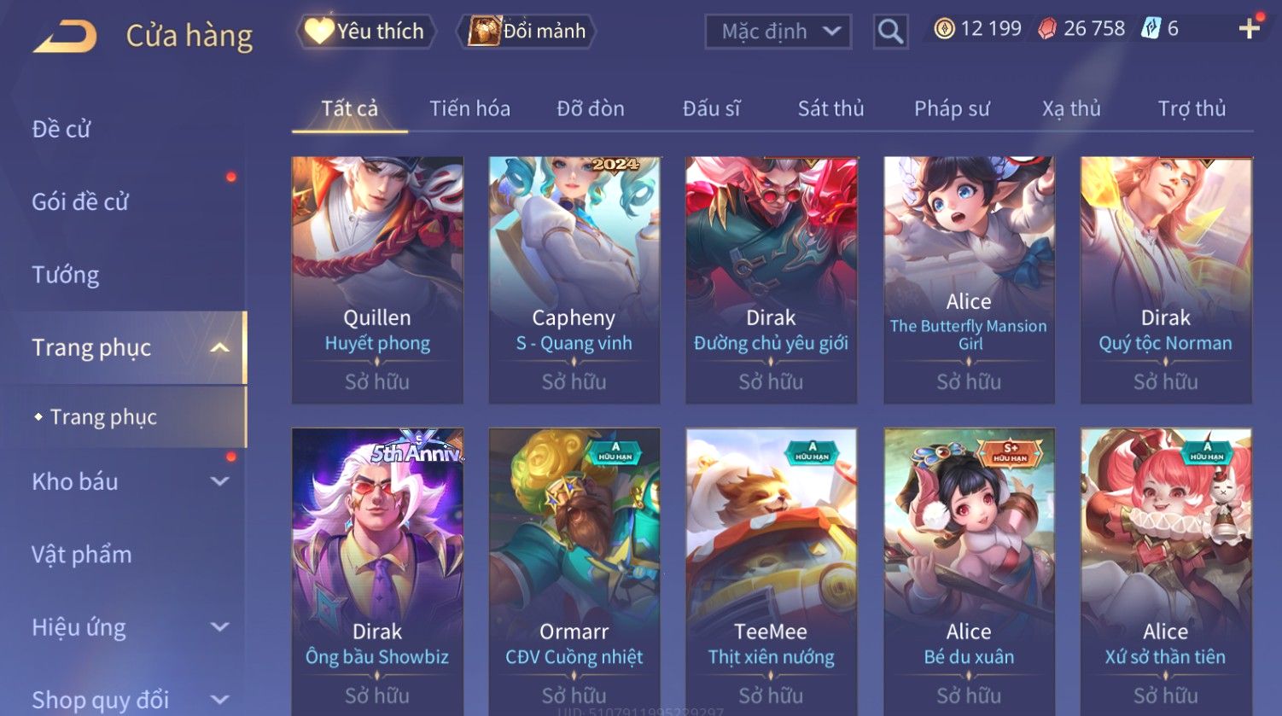Image resolution: width=1282 pixels, height=716 pixels.
Task: Open Tướng in the left sidebar
Action: [66, 275]
